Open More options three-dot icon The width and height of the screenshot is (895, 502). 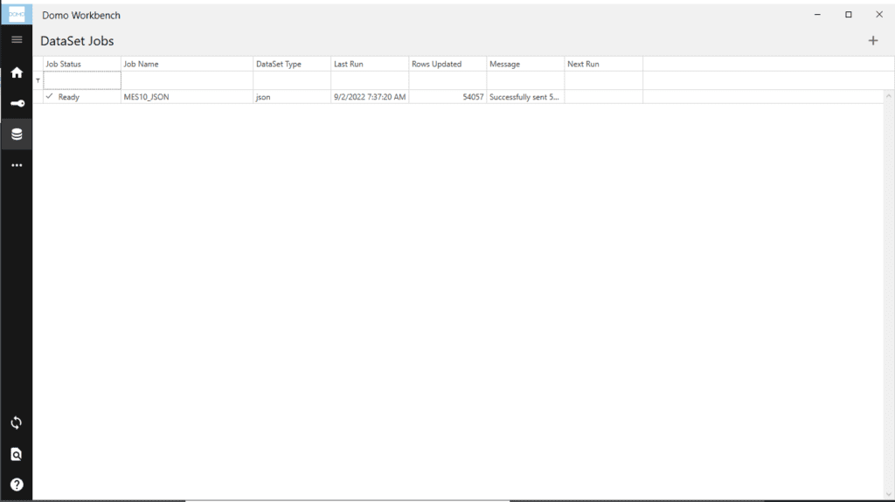17,165
